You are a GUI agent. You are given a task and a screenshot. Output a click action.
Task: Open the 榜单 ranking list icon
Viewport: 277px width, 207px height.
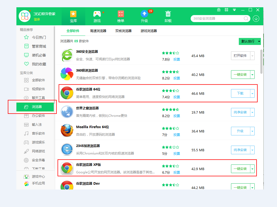coord(121,14)
